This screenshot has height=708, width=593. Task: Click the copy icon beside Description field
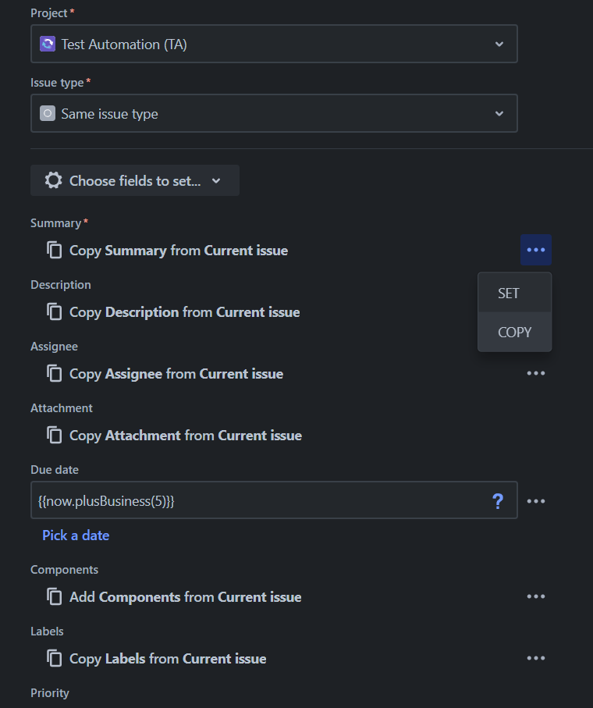(55, 312)
